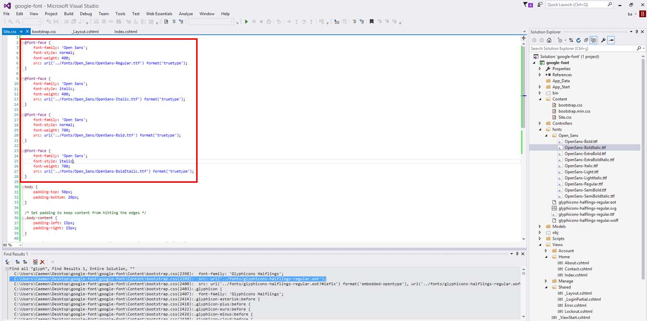Toggle Preview Selected Items in Solution Explorer
The height and width of the screenshot is (321, 647).
[x=611, y=41]
